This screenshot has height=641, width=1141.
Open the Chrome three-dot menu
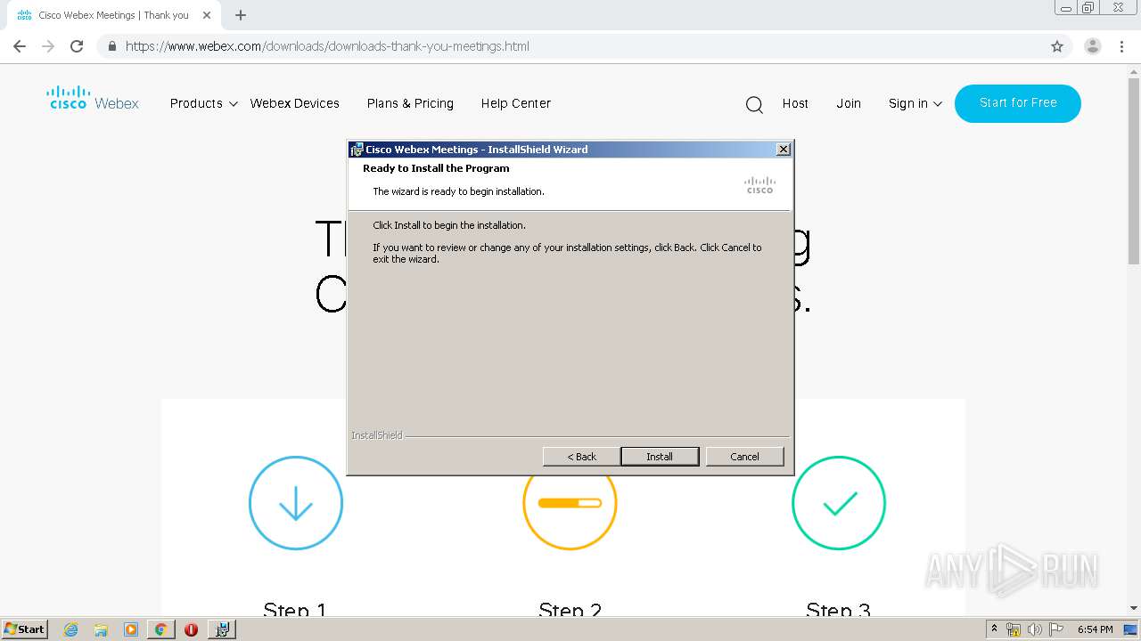coord(1122,46)
